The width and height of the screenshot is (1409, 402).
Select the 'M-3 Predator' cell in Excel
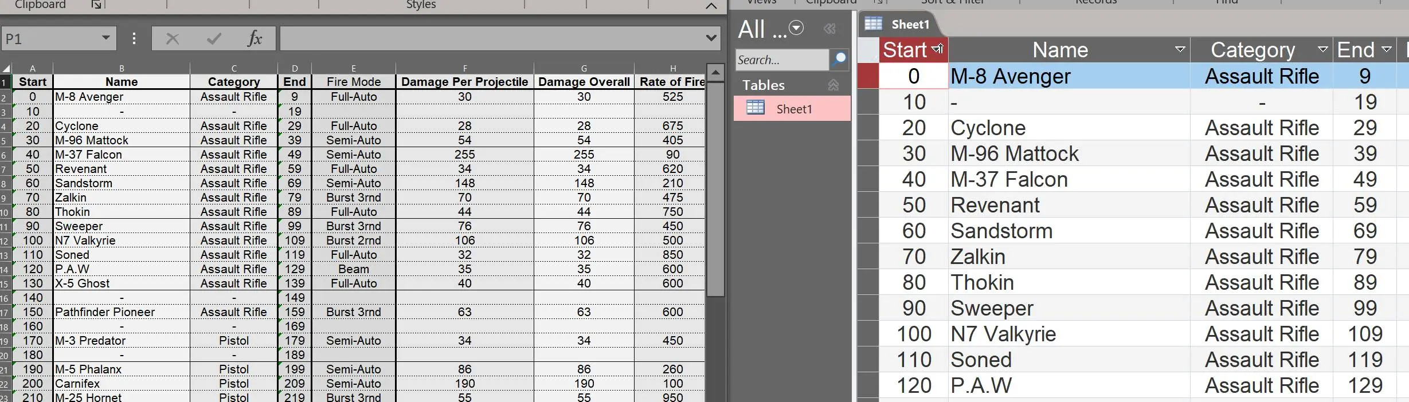click(122, 341)
